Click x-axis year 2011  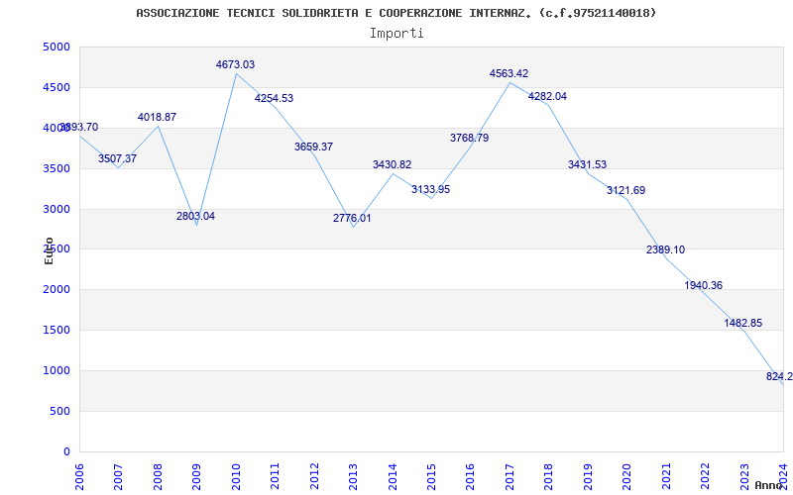275,476
